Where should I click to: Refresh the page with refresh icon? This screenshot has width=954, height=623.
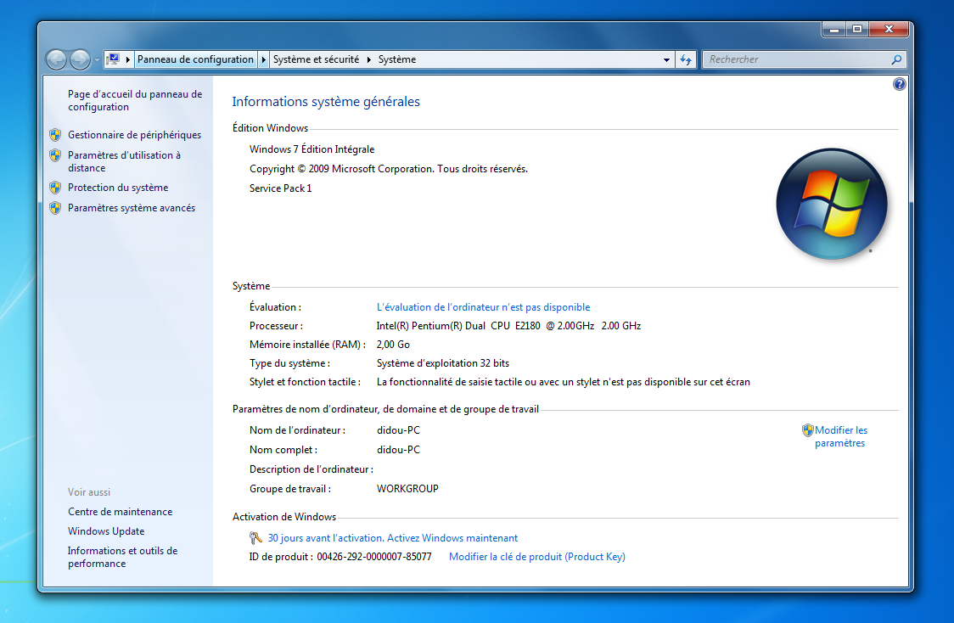coord(686,59)
